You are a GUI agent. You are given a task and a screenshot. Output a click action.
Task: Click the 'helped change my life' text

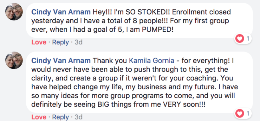pyautogui.click(x=84, y=87)
